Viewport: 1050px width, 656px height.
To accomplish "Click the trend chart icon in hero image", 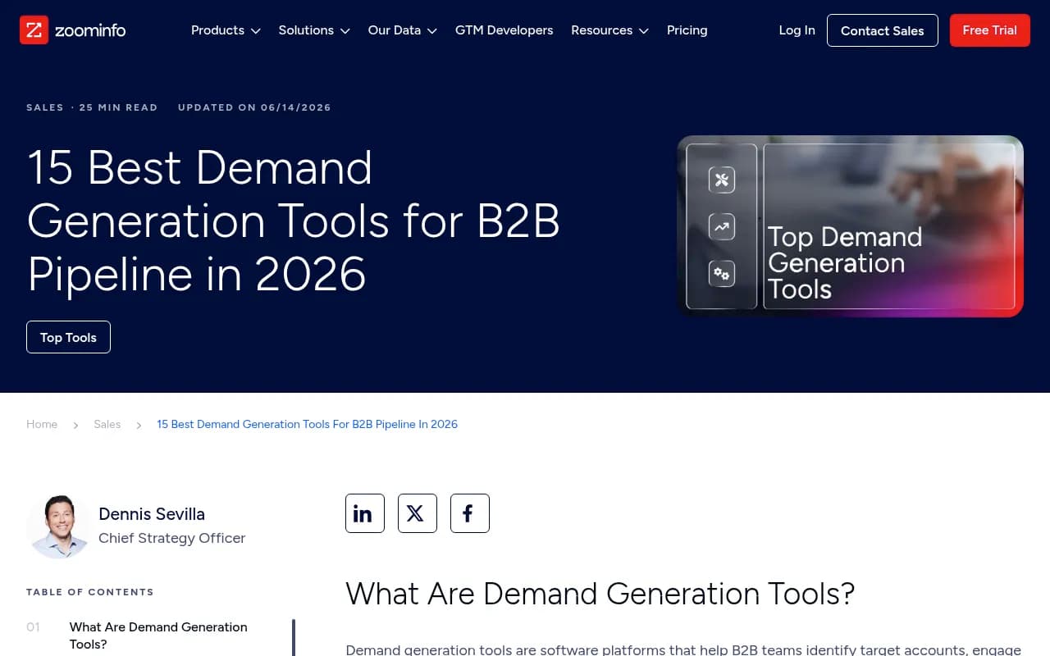I will [x=722, y=227].
